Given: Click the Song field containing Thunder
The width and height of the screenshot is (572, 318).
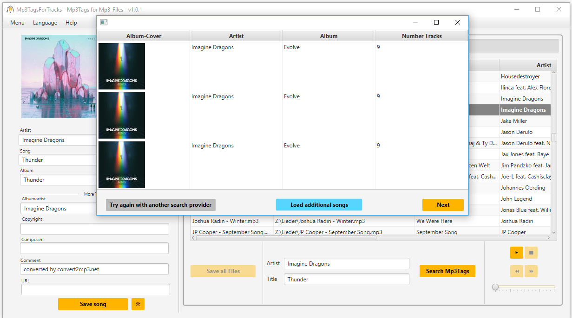Looking at the screenshot, I should pyautogui.click(x=58, y=160).
